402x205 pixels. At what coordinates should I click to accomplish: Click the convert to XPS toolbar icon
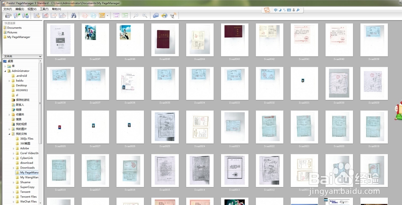[54, 16]
